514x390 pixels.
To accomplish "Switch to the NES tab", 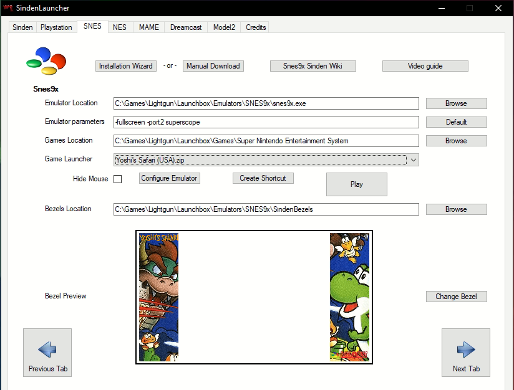I will click(120, 27).
